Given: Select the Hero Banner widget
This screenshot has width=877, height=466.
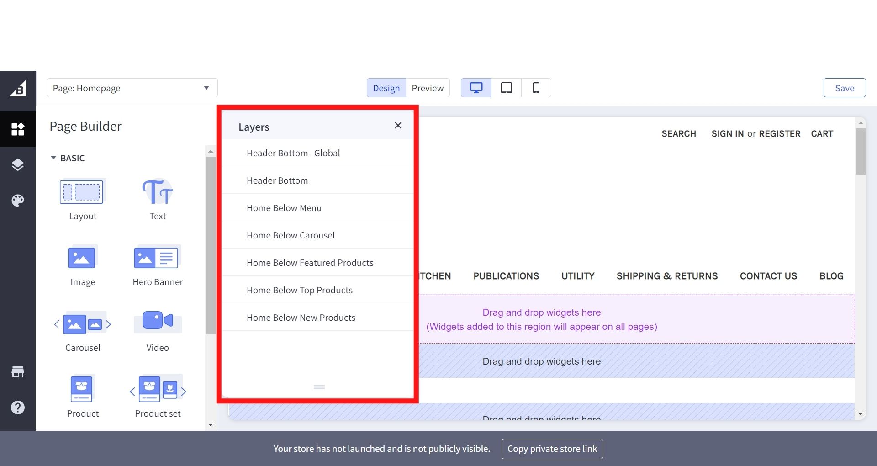Looking at the screenshot, I should pos(158,266).
